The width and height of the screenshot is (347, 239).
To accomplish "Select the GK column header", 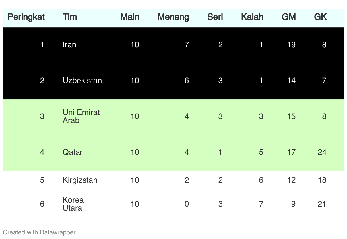I will tap(320, 17).
